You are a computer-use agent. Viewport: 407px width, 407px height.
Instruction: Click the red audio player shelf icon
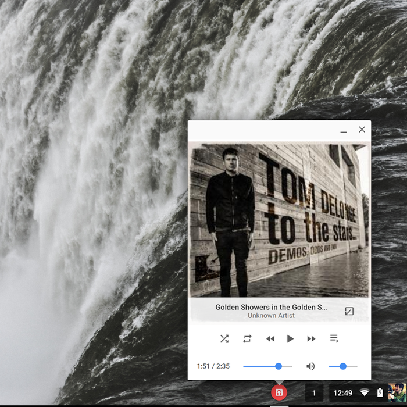point(279,392)
